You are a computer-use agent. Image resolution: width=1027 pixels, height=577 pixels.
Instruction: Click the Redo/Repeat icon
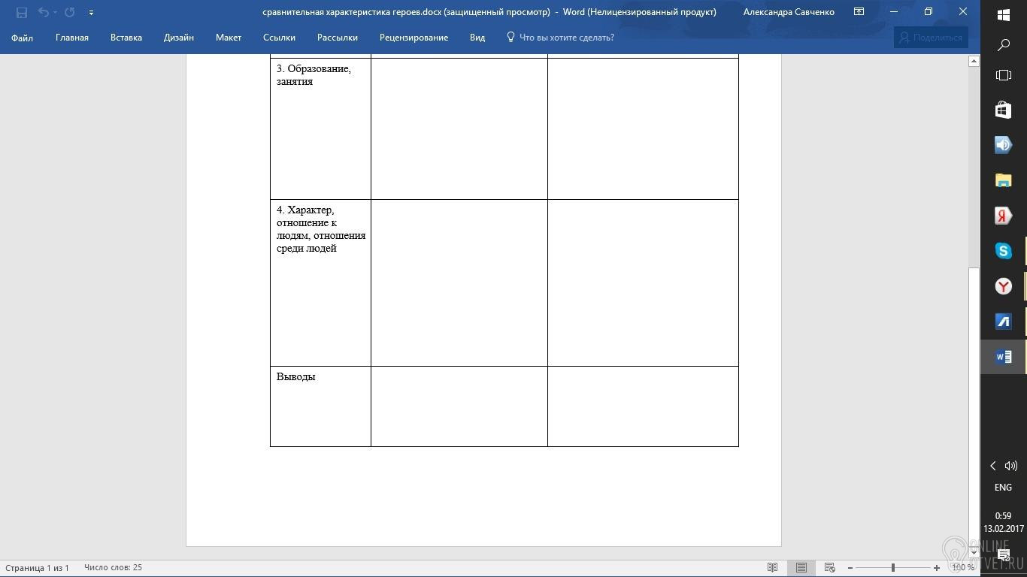click(x=70, y=12)
